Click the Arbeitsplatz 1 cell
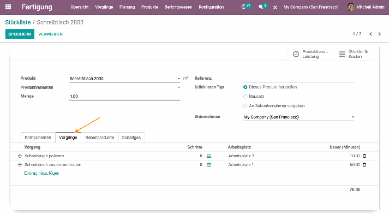Screen dimensions: 389x214 tap(241, 165)
